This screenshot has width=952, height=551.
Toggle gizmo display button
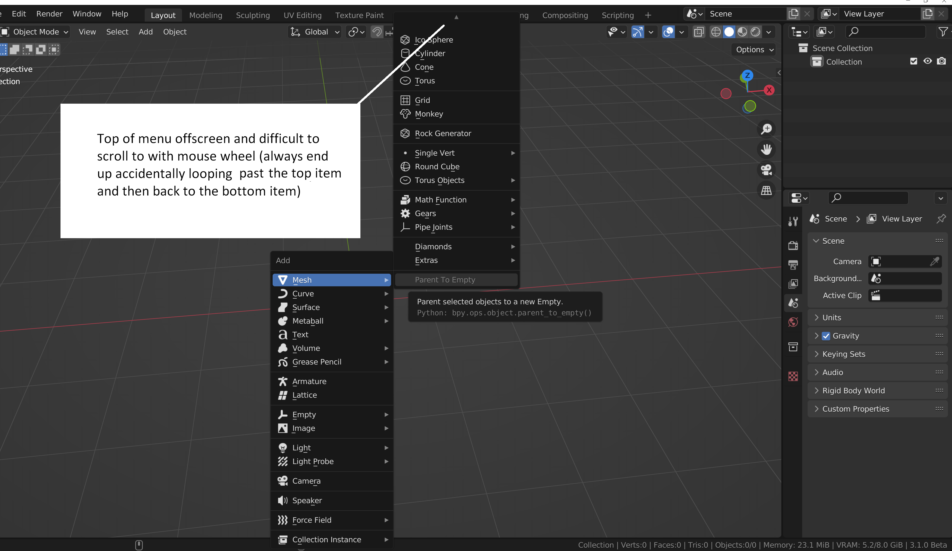pyautogui.click(x=638, y=32)
